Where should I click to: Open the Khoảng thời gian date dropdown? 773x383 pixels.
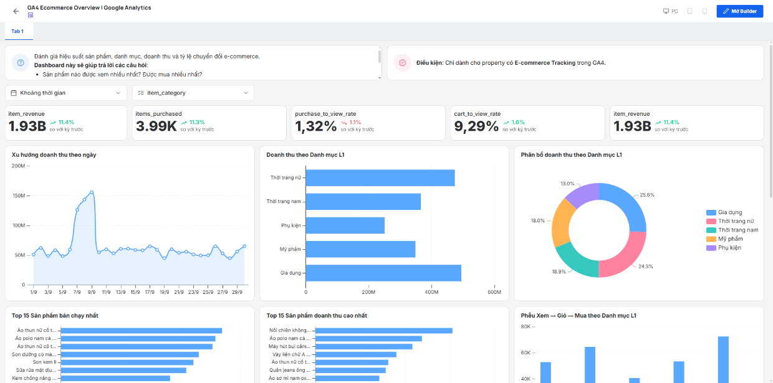tap(66, 93)
